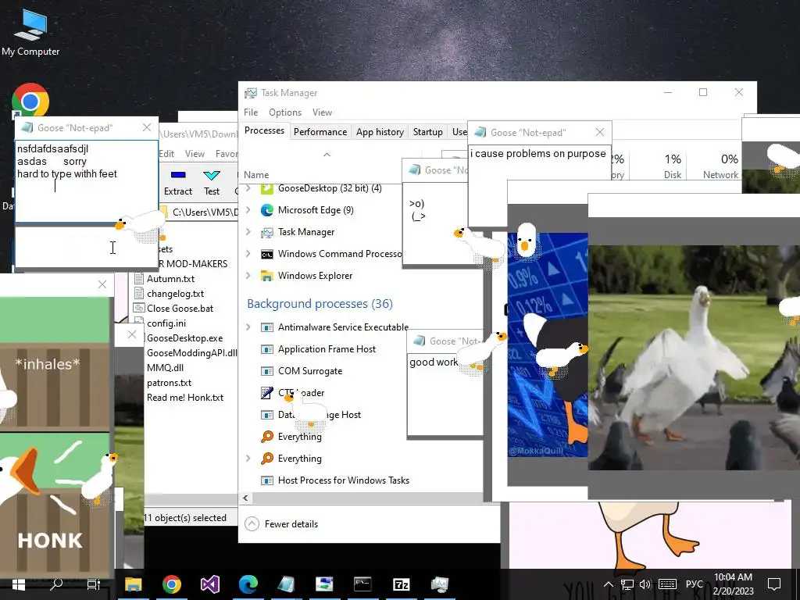Open the My Computer desktop icon

[x=30, y=31]
